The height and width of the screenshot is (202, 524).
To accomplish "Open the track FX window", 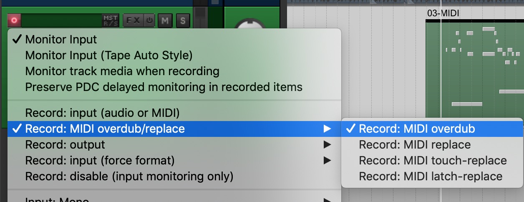I will tap(134, 20).
